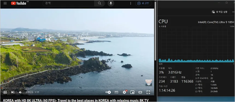
Task: Switch to miniplayer mode
Action: (132, 92)
